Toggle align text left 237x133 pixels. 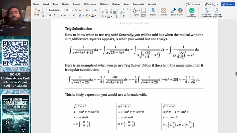click(x=103, y=13)
